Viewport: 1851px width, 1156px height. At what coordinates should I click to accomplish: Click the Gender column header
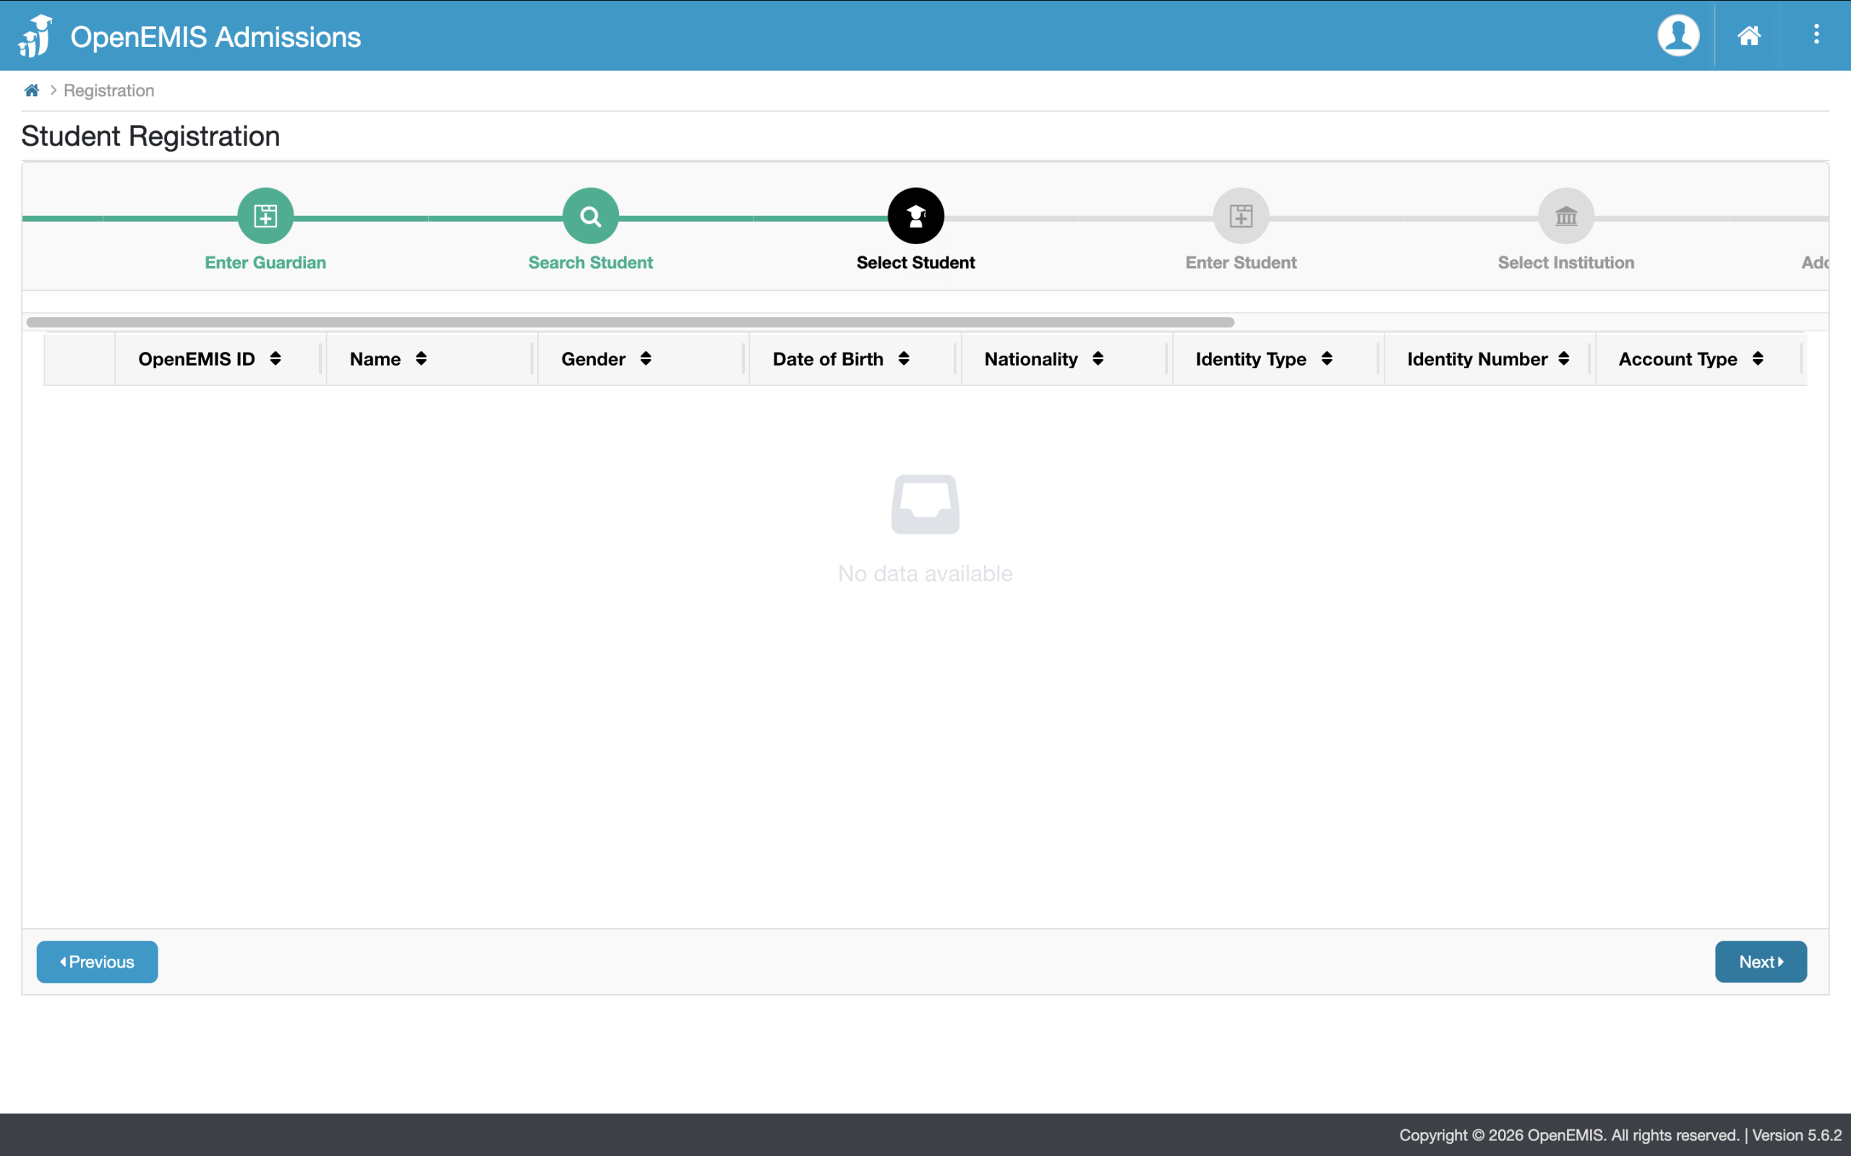coord(644,358)
